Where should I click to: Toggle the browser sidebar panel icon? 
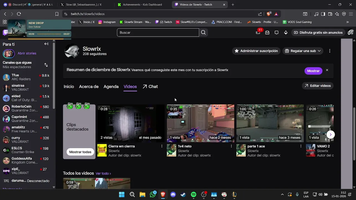coord(323,14)
